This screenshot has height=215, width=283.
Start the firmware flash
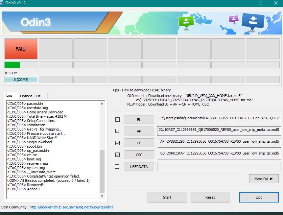167,197
